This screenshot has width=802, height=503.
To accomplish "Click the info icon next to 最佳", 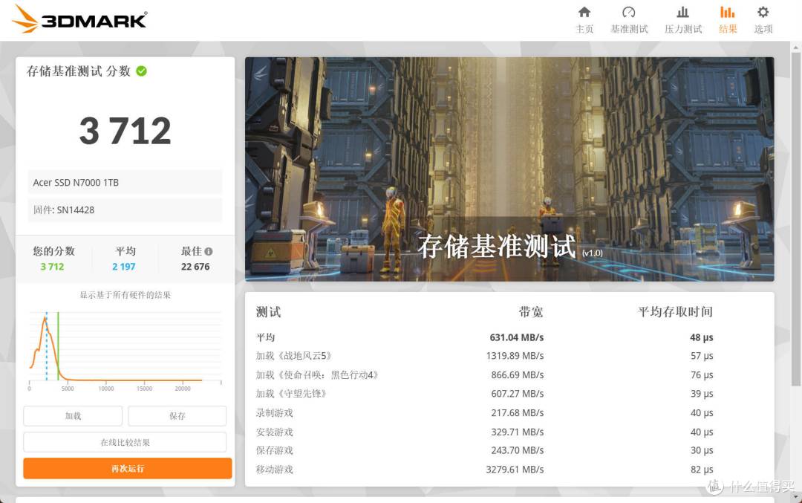I will (208, 251).
